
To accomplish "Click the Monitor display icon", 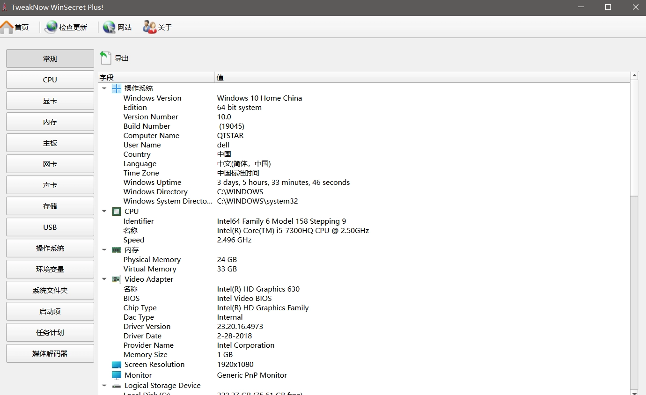I will pyautogui.click(x=117, y=375).
